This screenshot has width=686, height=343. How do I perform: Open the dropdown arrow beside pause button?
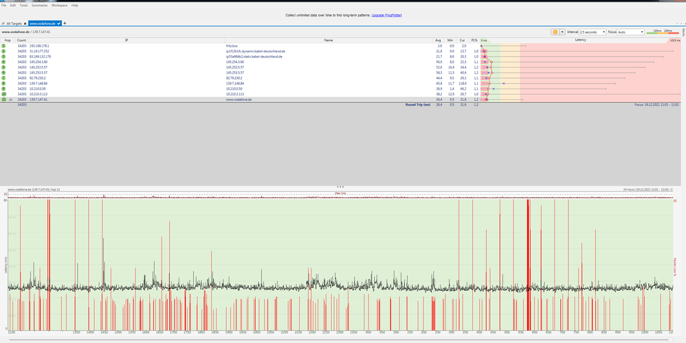click(562, 32)
